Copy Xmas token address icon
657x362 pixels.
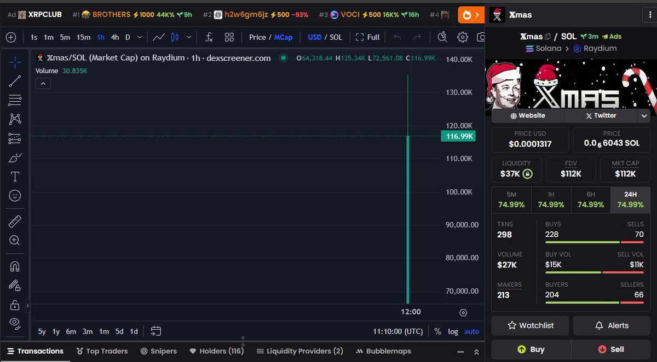click(x=547, y=37)
